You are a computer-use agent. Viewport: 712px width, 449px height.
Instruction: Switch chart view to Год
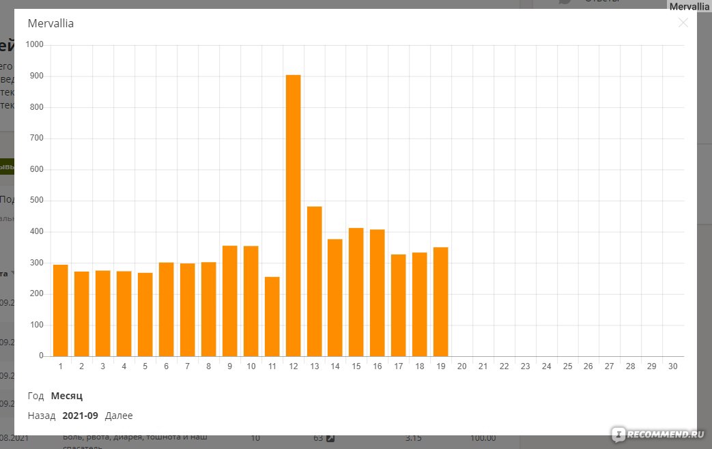tap(36, 396)
